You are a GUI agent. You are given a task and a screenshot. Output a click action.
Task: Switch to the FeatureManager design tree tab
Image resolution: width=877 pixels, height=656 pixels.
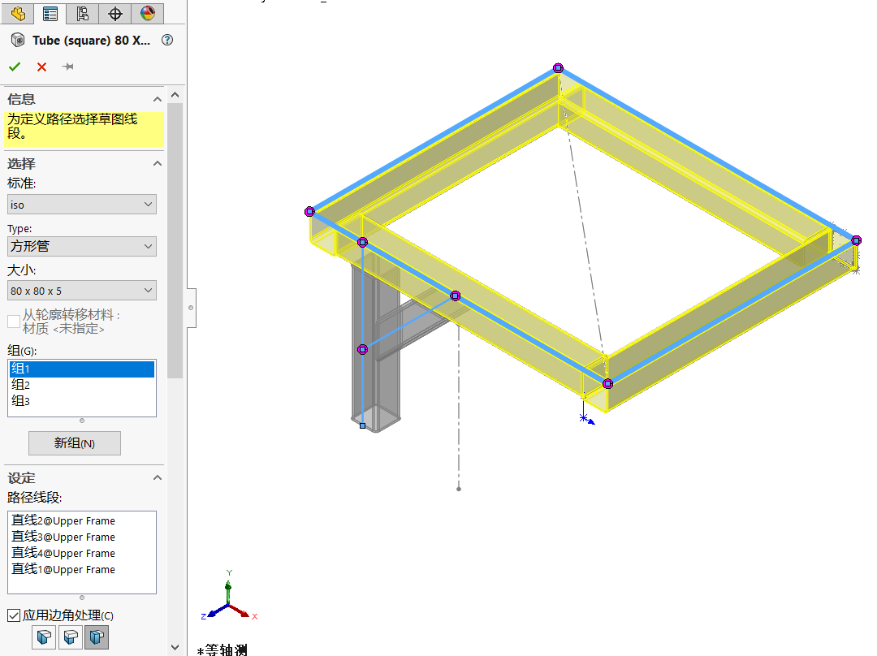coord(16,14)
